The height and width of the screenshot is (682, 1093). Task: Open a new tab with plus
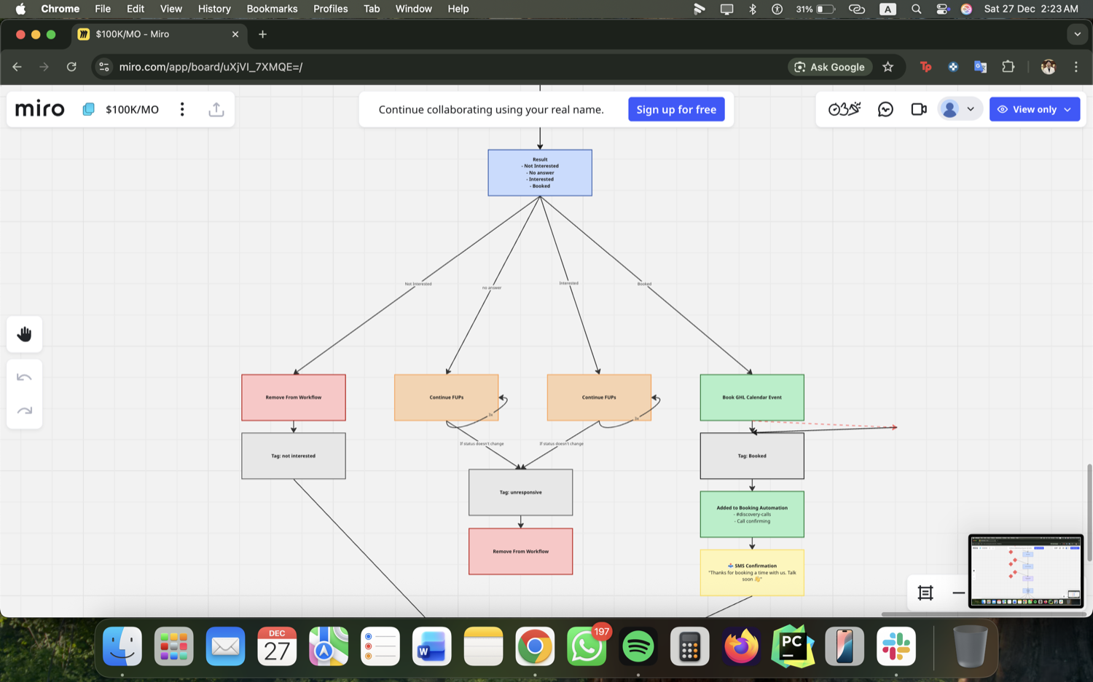[262, 34]
